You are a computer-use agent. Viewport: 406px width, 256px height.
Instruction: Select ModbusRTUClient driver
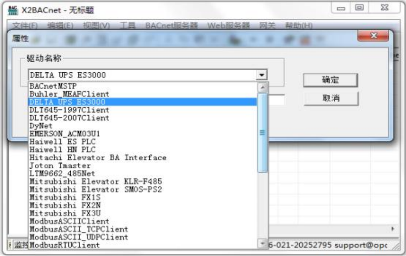[x=143, y=245]
